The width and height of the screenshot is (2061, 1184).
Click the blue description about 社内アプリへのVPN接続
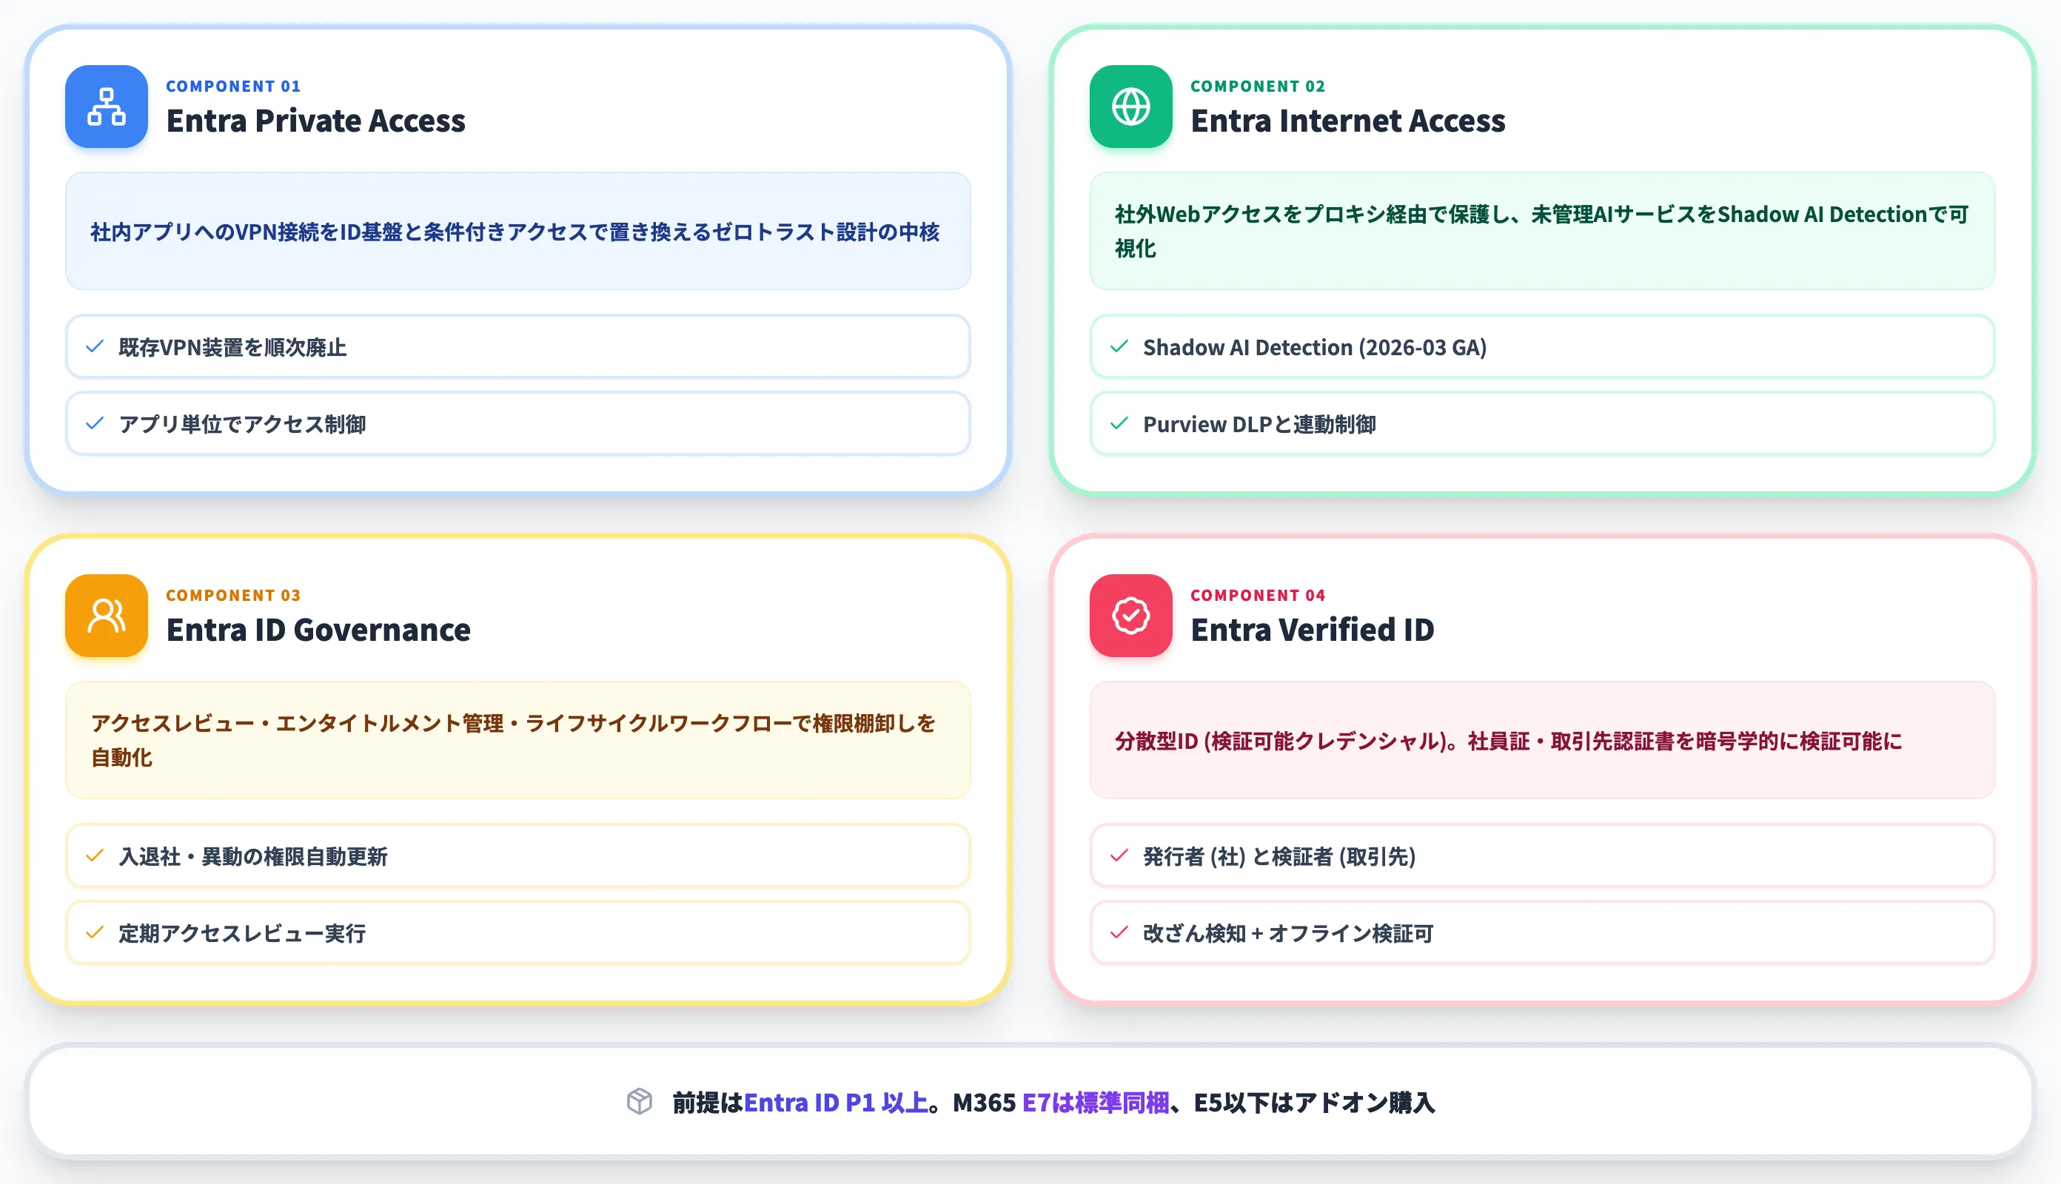[518, 231]
